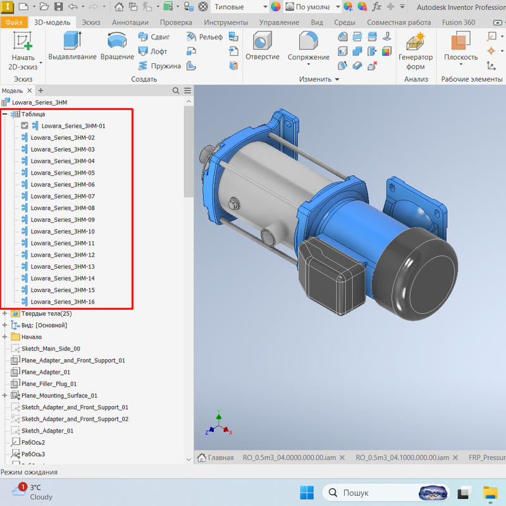Expand the Твердые тела(25) node
This screenshot has height=506, width=506.
click(x=4, y=313)
